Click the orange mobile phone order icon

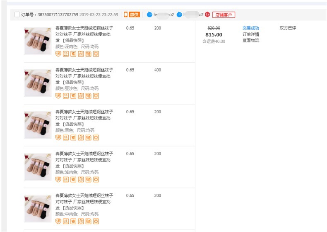point(126,15)
